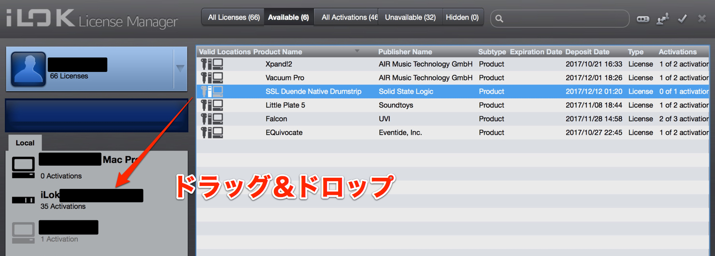Click publisher UVI cell

click(385, 119)
